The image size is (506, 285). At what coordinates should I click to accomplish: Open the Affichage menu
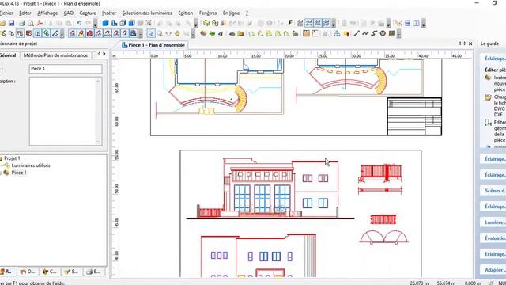pyautogui.click(x=47, y=13)
